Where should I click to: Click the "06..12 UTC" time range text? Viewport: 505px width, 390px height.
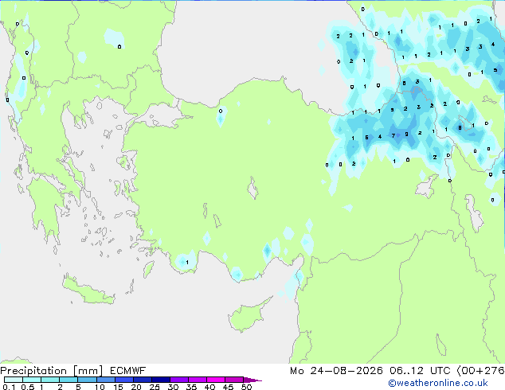pos(421,371)
